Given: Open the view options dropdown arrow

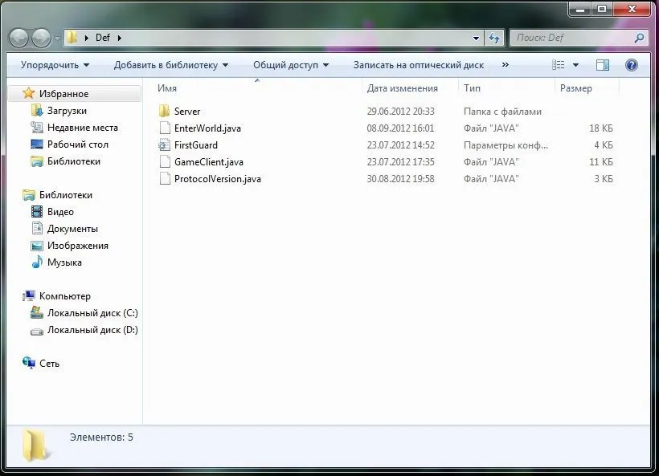Looking at the screenshot, I should (575, 65).
